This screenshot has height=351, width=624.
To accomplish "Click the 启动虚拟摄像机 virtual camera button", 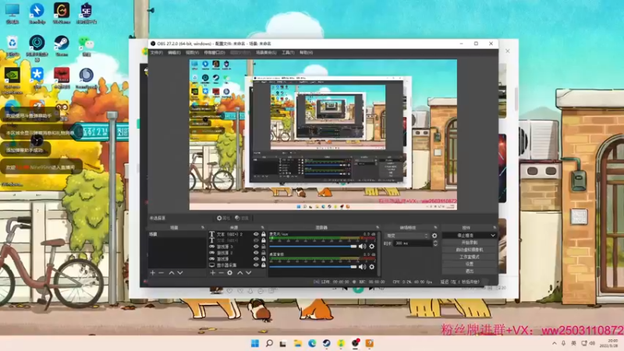I will [470, 250].
